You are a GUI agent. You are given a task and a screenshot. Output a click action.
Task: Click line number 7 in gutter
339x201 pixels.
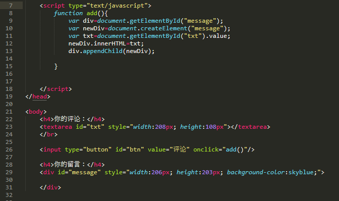pyautogui.click(x=11, y=6)
